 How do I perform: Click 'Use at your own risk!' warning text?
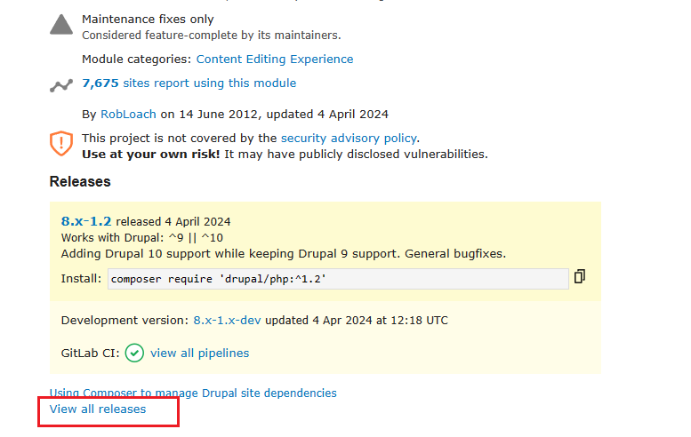click(x=150, y=155)
